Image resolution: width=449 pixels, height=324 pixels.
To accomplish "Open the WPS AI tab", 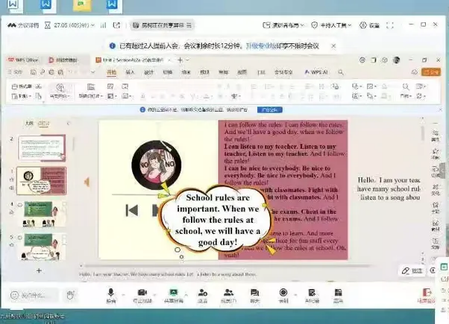I will [x=316, y=72].
